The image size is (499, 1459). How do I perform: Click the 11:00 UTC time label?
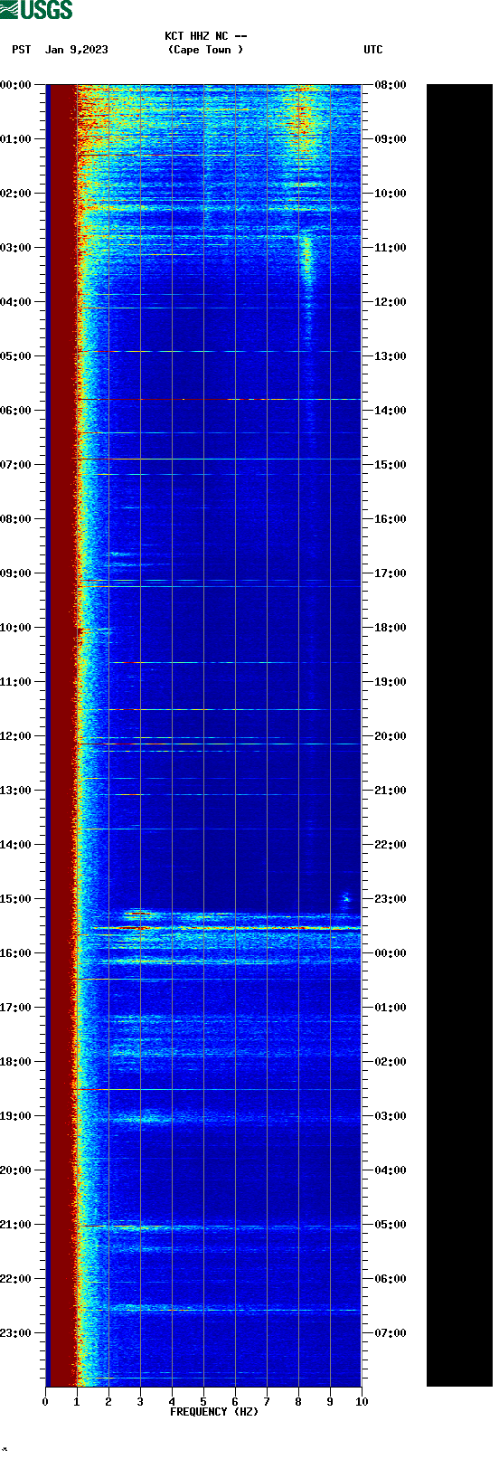coord(391,248)
